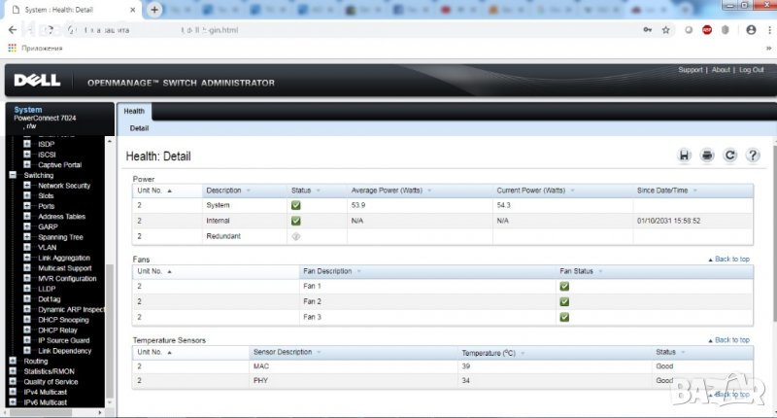Open the Fan Description column dropdown arrow
Viewport: 777px width, 418px height.
[357, 271]
